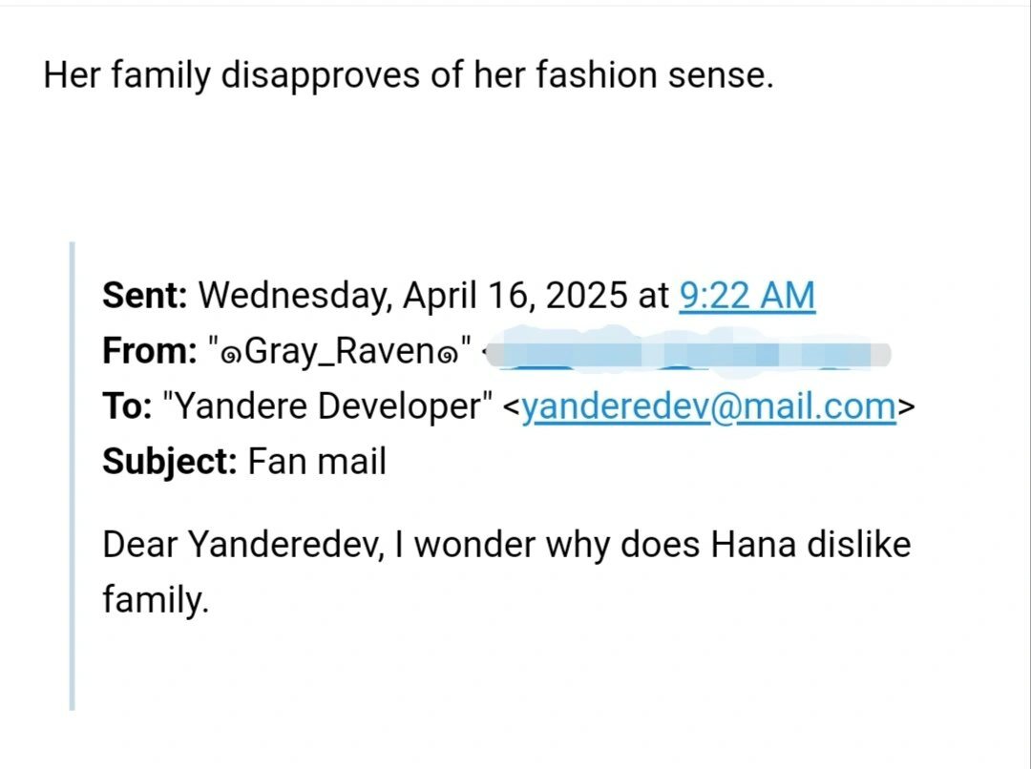Click the swirl symbol before Gray_Raven
This screenshot has width=1031, height=769.
231,356
